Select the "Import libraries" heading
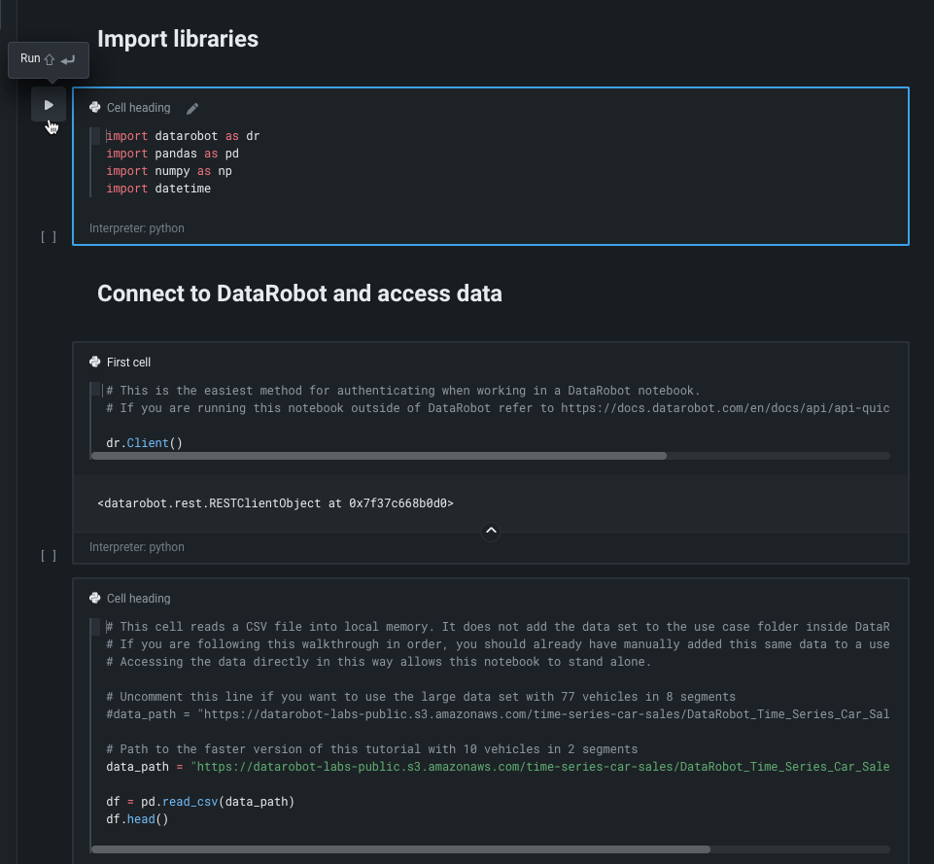Screen dimensions: 934x864 178,39
